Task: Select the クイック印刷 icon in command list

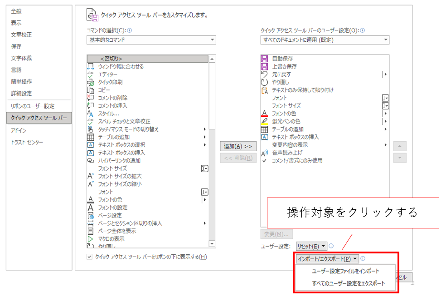Action: coord(90,82)
